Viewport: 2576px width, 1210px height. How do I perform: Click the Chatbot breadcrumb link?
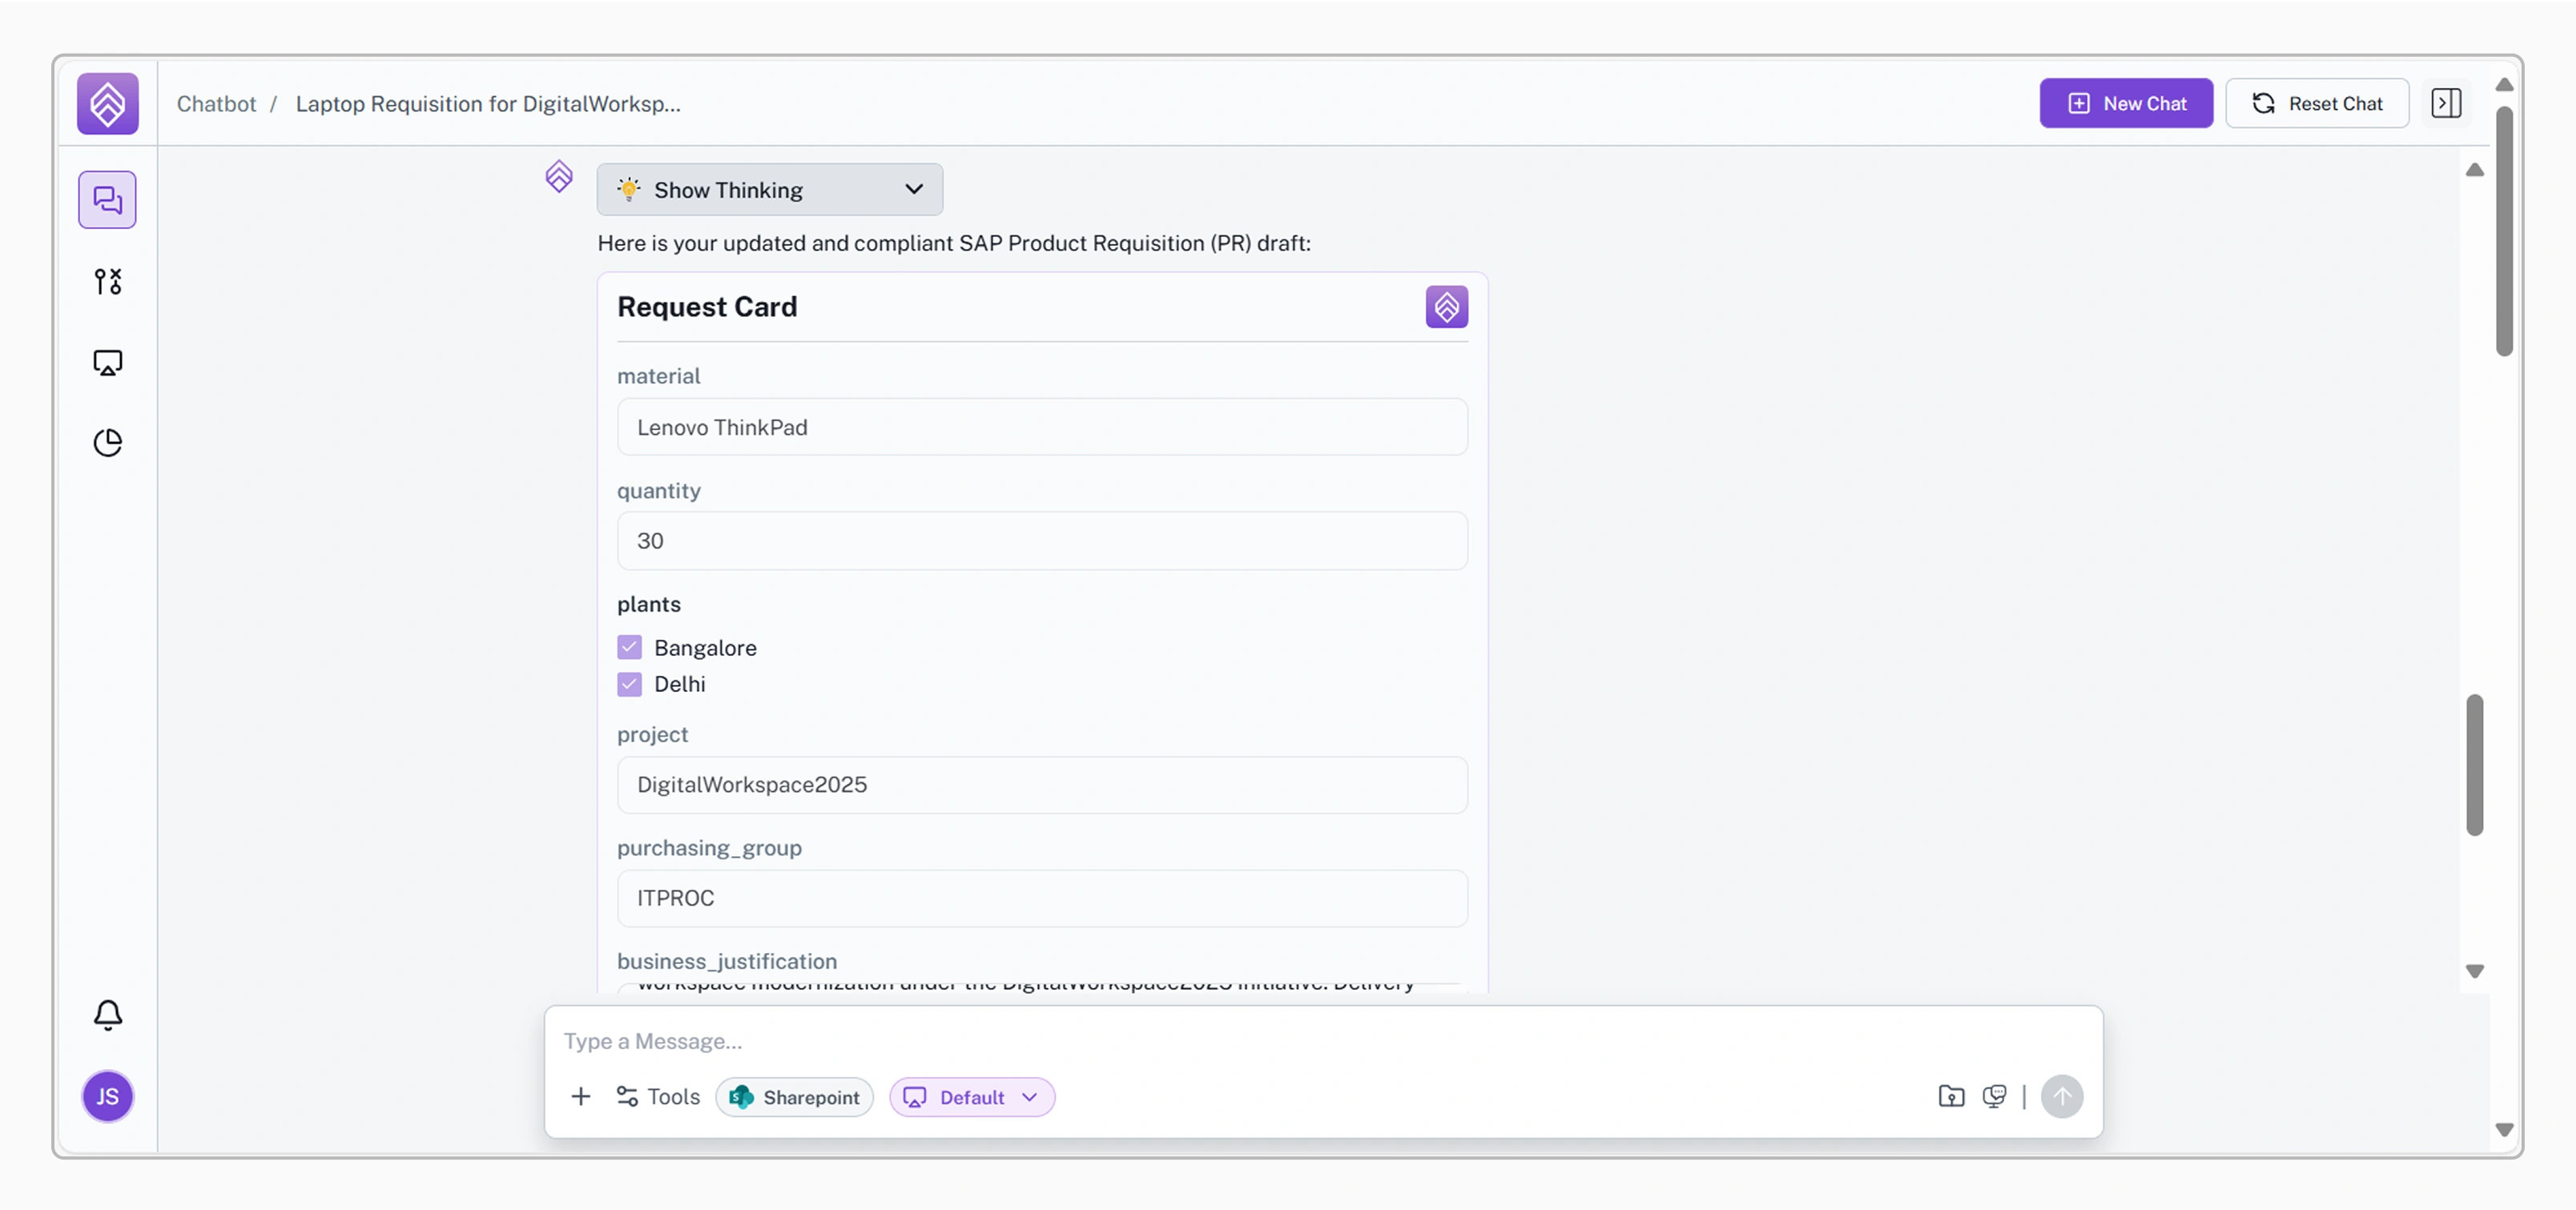(216, 104)
